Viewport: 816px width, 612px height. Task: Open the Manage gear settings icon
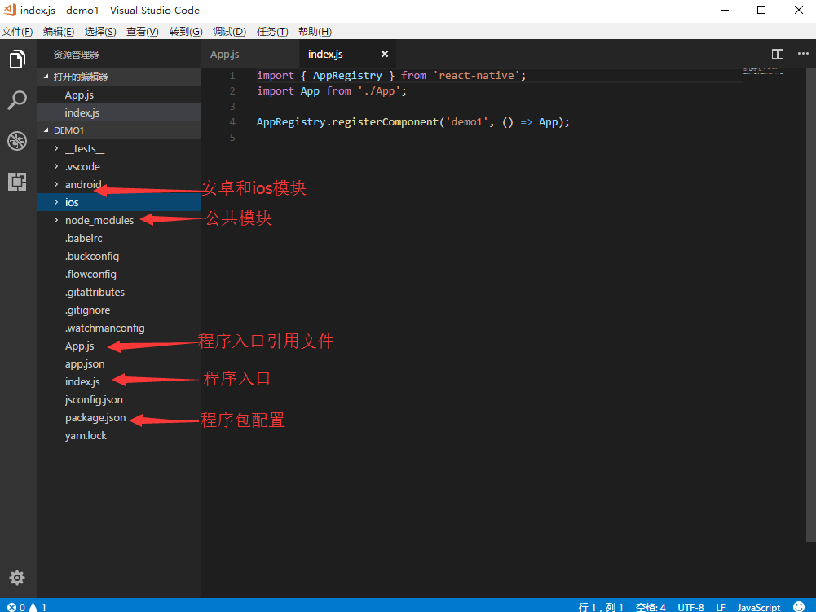(x=17, y=578)
